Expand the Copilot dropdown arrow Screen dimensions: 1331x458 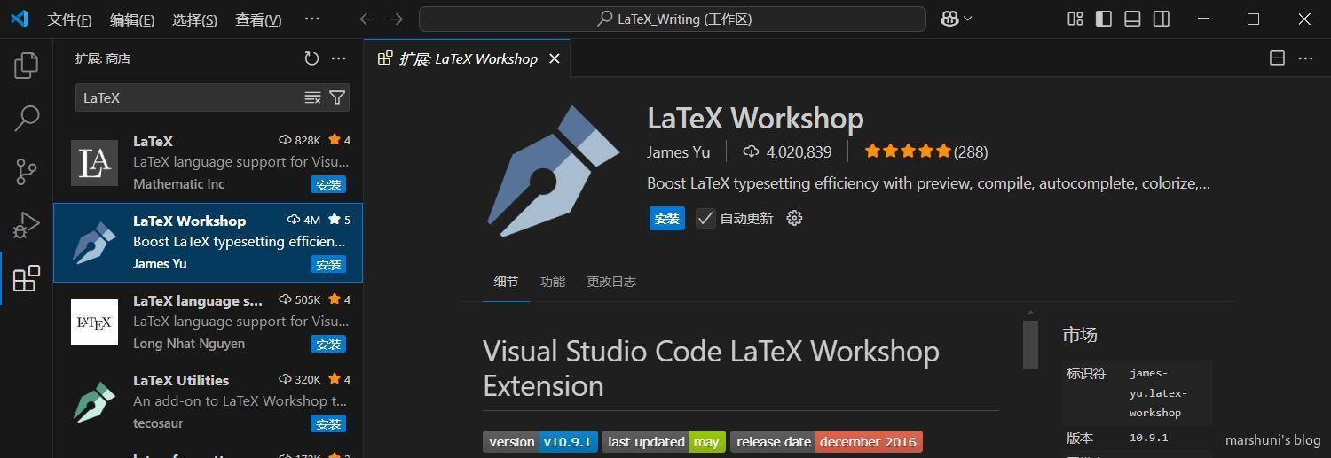(967, 19)
